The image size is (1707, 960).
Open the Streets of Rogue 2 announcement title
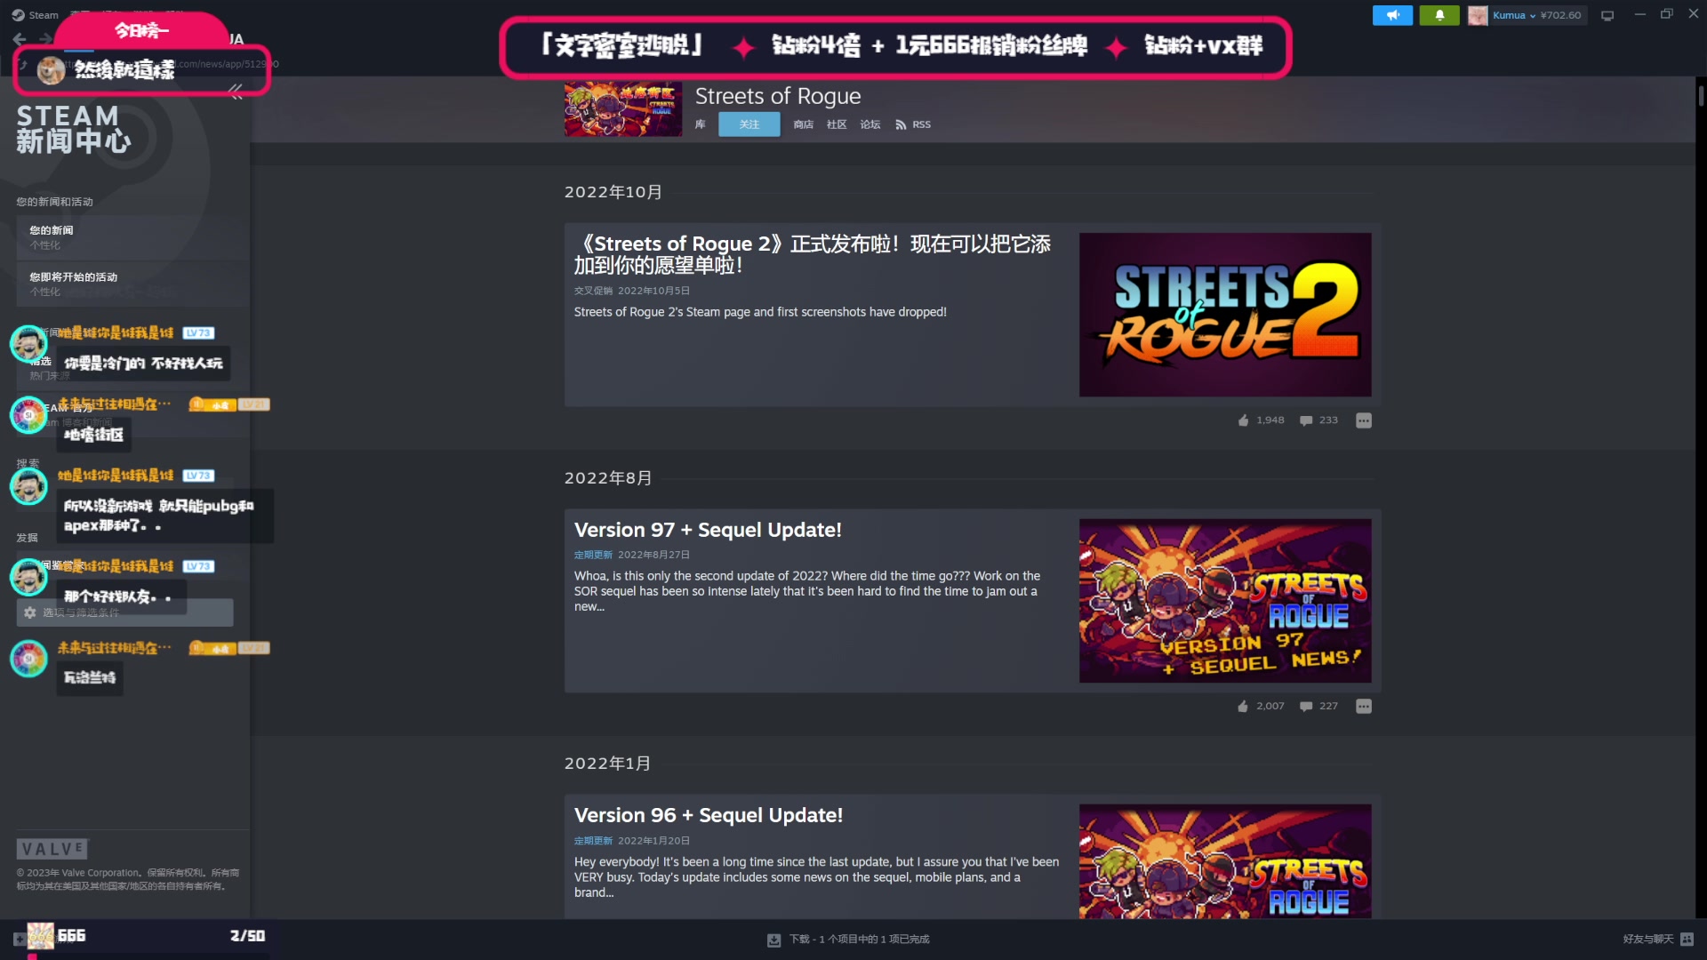[x=813, y=254]
